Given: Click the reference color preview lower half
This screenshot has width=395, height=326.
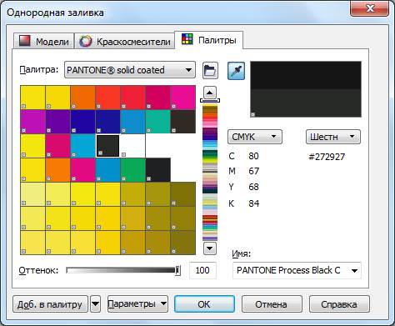Looking at the screenshot, I should (306, 103).
